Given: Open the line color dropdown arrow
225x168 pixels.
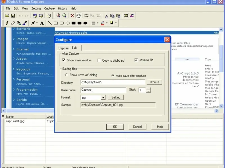Looking at the screenshot, I should click(107, 23).
